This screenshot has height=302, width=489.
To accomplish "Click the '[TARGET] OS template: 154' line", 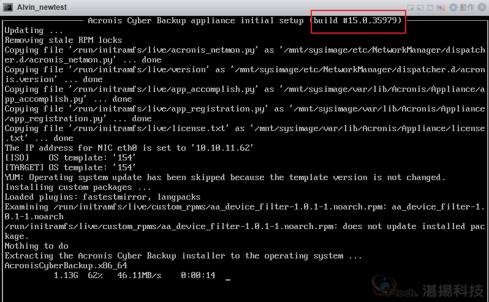I will pyautogui.click(x=70, y=167).
